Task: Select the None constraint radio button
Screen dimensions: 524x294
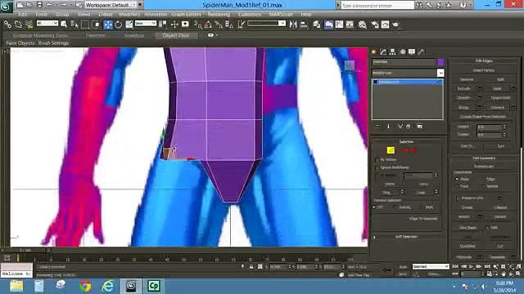Action: (457, 179)
